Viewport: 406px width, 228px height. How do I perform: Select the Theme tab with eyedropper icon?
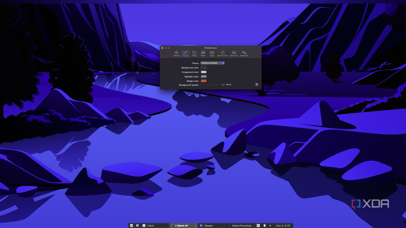pyautogui.click(x=185, y=54)
